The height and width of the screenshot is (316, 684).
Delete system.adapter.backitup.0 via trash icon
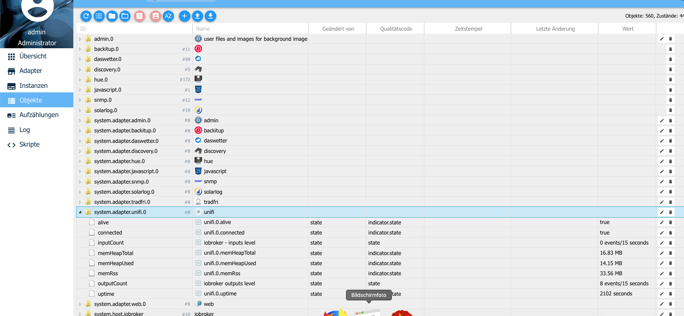[x=671, y=131]
